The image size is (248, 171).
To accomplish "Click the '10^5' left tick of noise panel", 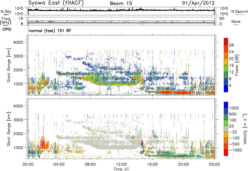I will click(x=19, y=9).
